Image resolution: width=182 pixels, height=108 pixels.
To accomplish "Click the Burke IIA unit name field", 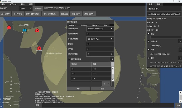I will [164, 9].
